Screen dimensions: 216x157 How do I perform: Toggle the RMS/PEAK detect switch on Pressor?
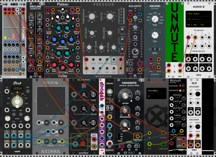122,40
